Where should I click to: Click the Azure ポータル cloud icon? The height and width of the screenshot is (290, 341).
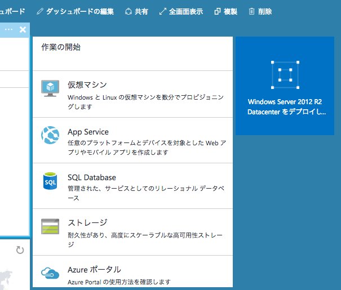50,273
